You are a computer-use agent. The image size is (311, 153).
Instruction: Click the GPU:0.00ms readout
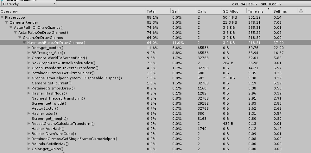coord(271,4)
